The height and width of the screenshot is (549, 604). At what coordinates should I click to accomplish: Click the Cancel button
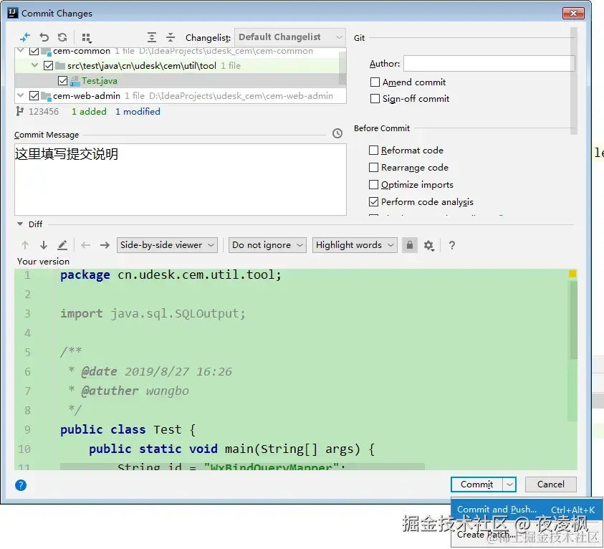pos(551,484)
